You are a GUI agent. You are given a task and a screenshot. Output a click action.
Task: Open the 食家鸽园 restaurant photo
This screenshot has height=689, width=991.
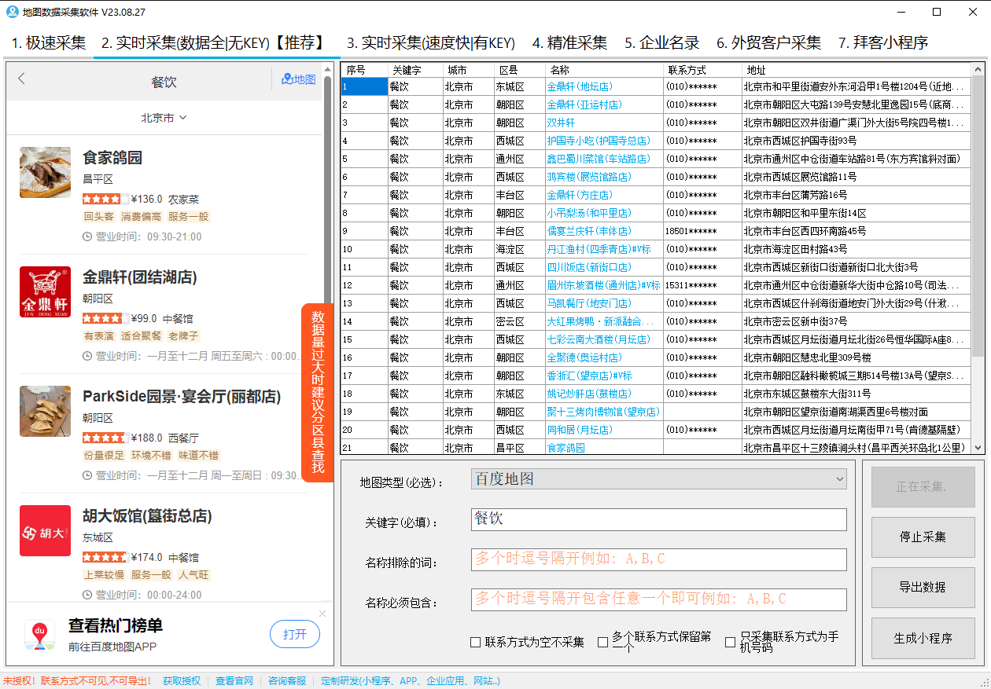pos(45,172)
